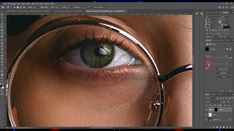Click the Play actions panel icon
Image resolution: width=234 pixels, height=131 pixels.
click(x=197, y=13)
